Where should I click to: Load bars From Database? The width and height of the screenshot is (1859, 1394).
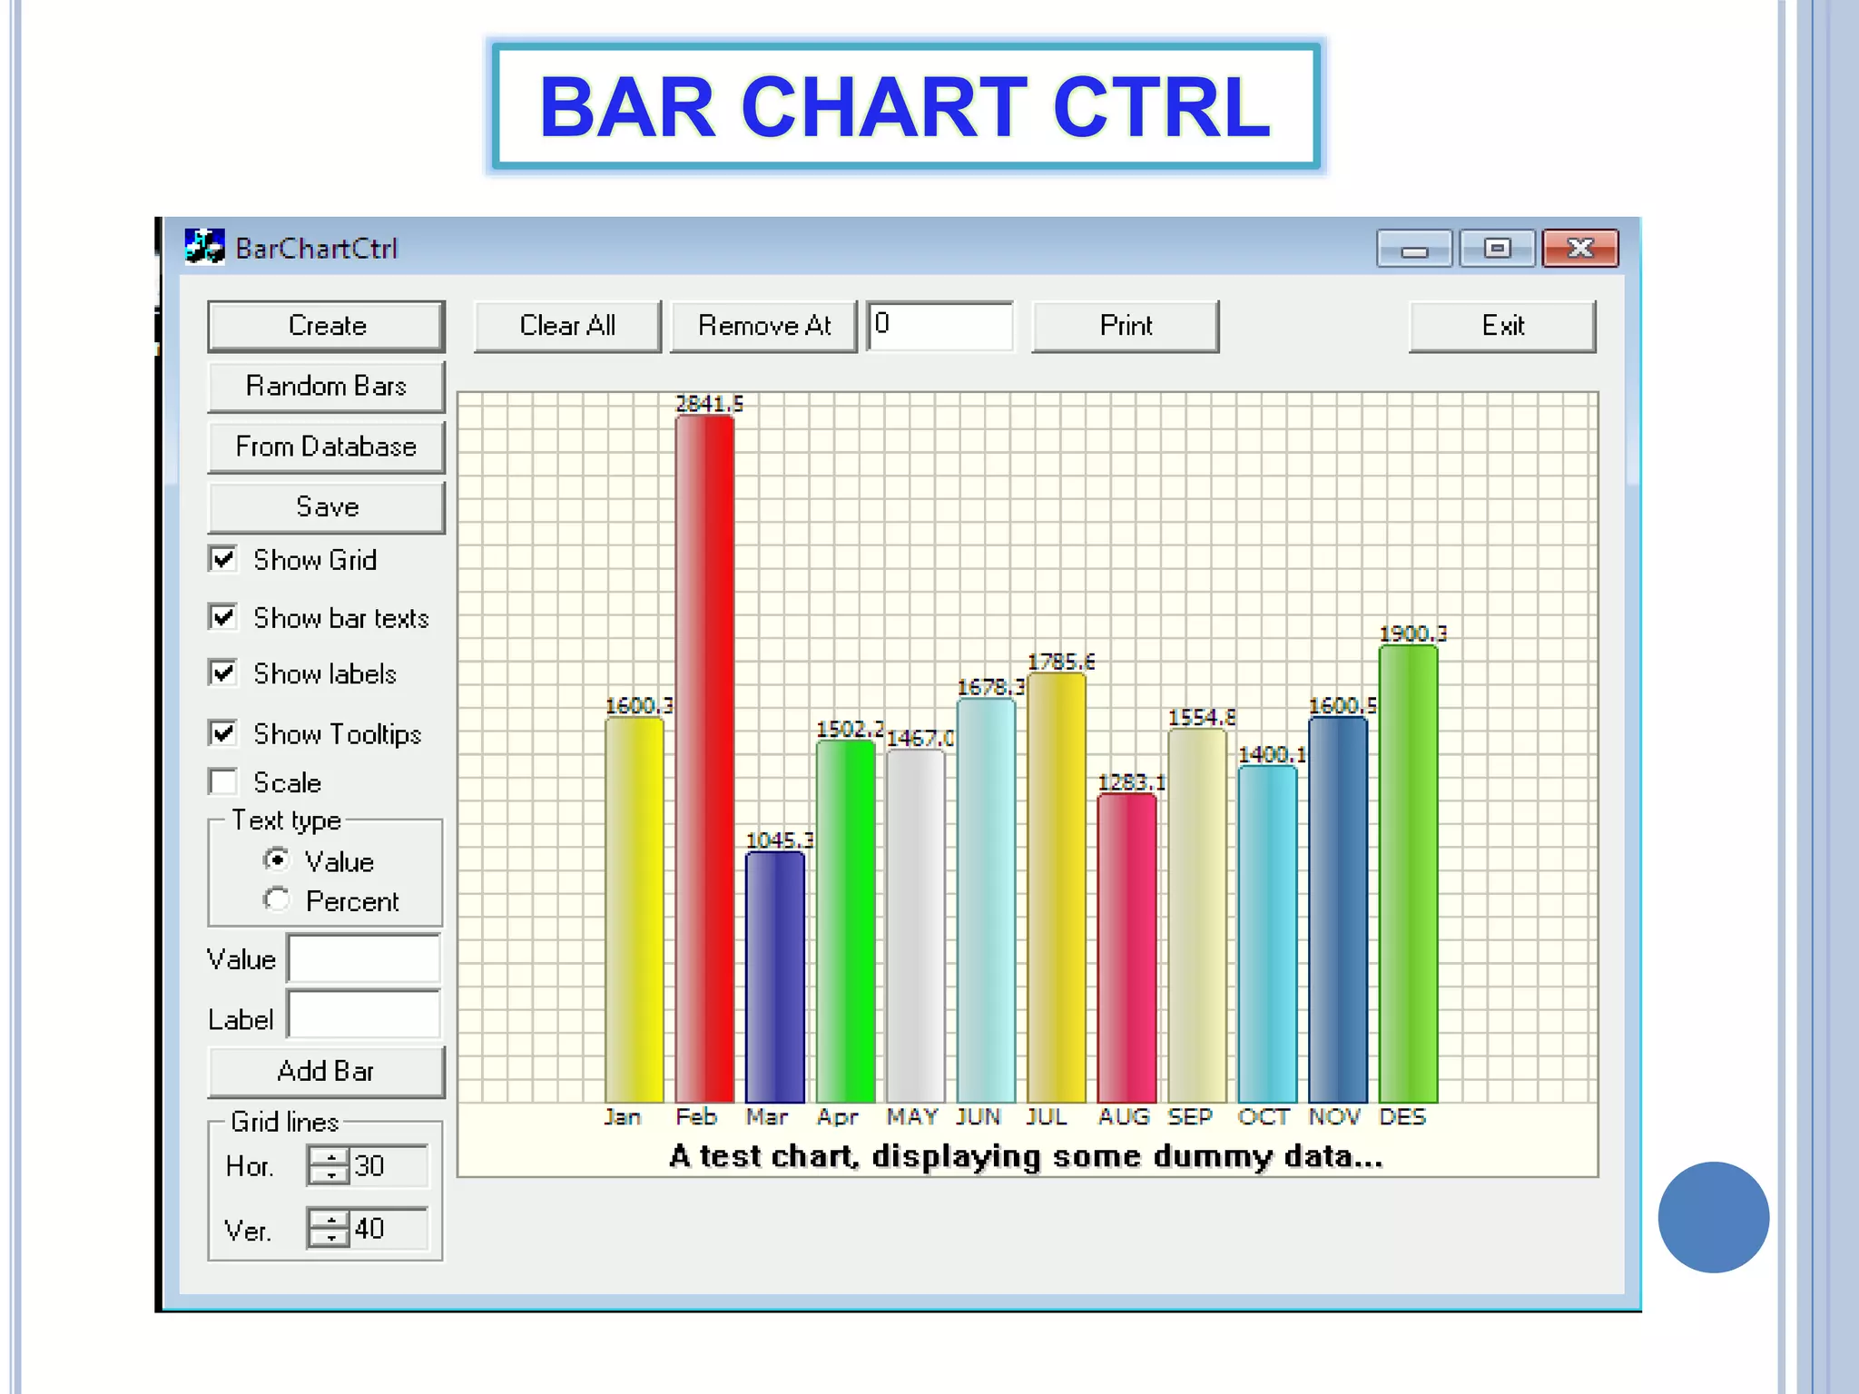(x=326, y=447)
